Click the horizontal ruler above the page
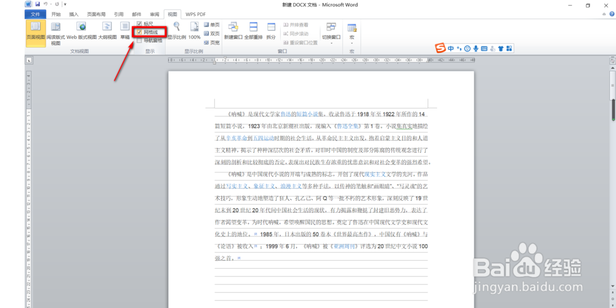 point(321,60)
